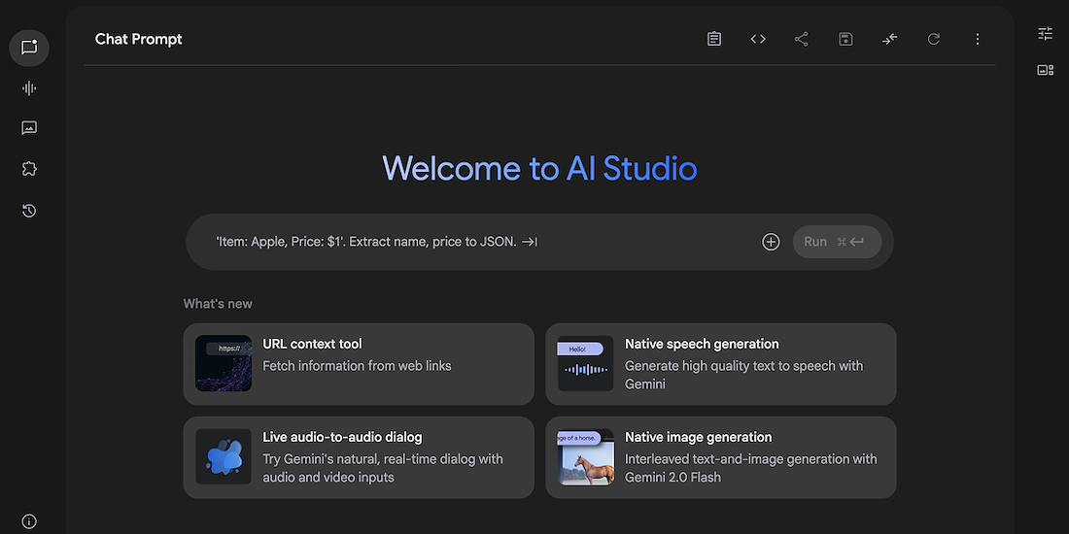Open the URL context tool card

click(x=359, y=364)
